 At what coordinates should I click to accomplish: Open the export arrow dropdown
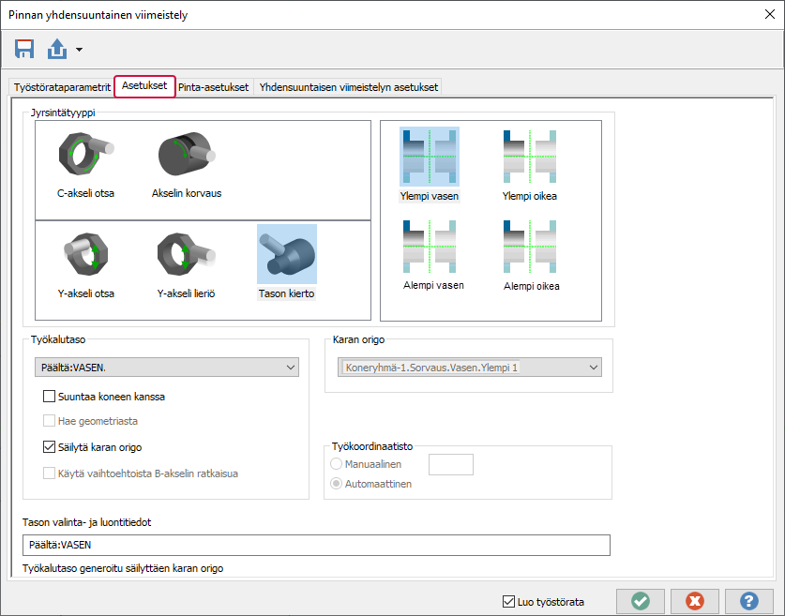[79, 50]
